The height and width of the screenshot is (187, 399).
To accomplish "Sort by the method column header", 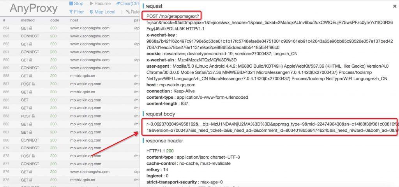I will [x=28, y=20].
